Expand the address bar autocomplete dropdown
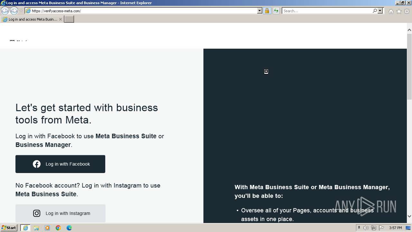412x232 pixels. click(x=260, y=11)
